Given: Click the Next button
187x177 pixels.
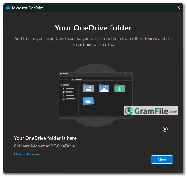Looking at the screenshot, I should pos(162,159).
